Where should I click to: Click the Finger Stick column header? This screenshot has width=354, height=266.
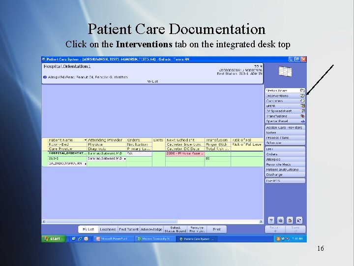(218, 144)
